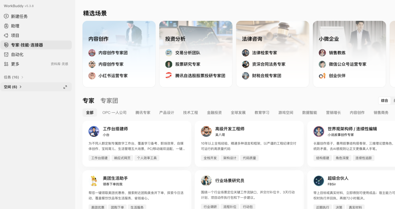395x209 pixels.
Task: Click the 美团生活助手 mascot icon
Action: (x=94, y=181)
